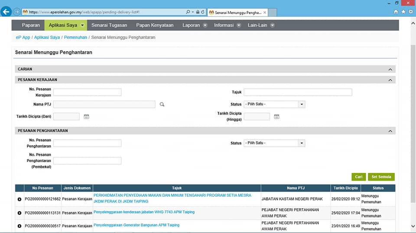Click the vertical scrollbar thumb
This screenshot has width=416, height=233.
(x=413, y=124)
